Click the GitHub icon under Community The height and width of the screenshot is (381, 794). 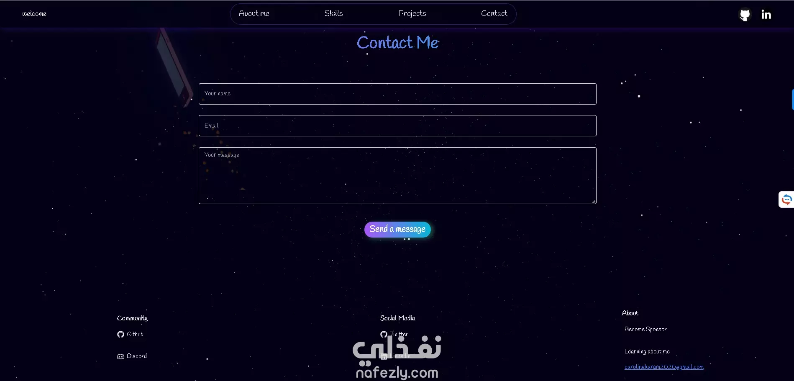click(x=120, y=334)
